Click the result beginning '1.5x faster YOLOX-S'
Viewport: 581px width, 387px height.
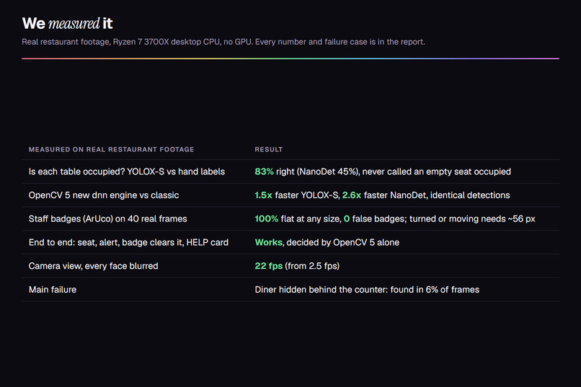pyautogui.click(x=382, y=195)
